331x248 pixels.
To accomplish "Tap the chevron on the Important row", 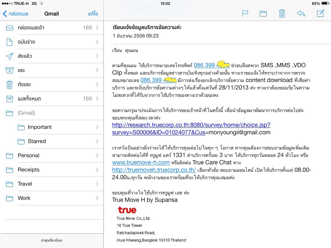I will (97, 127).
